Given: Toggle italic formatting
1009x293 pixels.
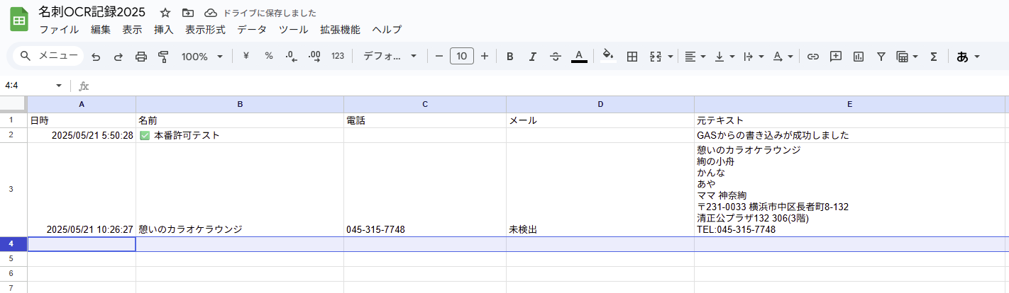Looking at the screenshot, I should coord(532,57).
